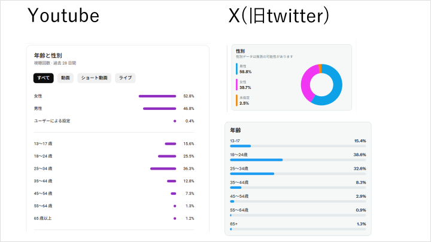This screenshot has width=431, height=242.
Task: Click the 25〜34 歳 36.3% bar
Action: (x=163, y=169)
